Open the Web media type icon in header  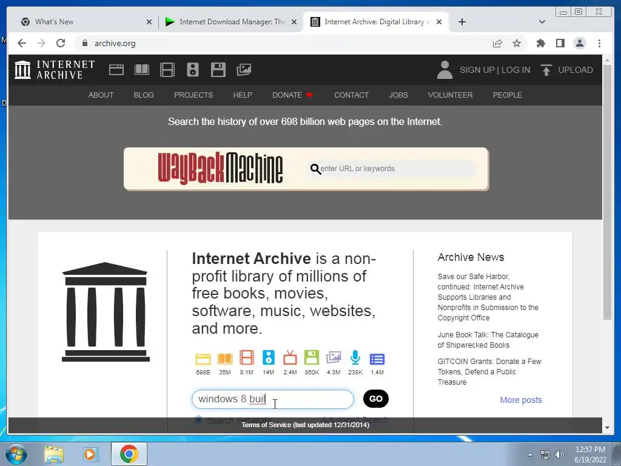click(x=116, y=70)
